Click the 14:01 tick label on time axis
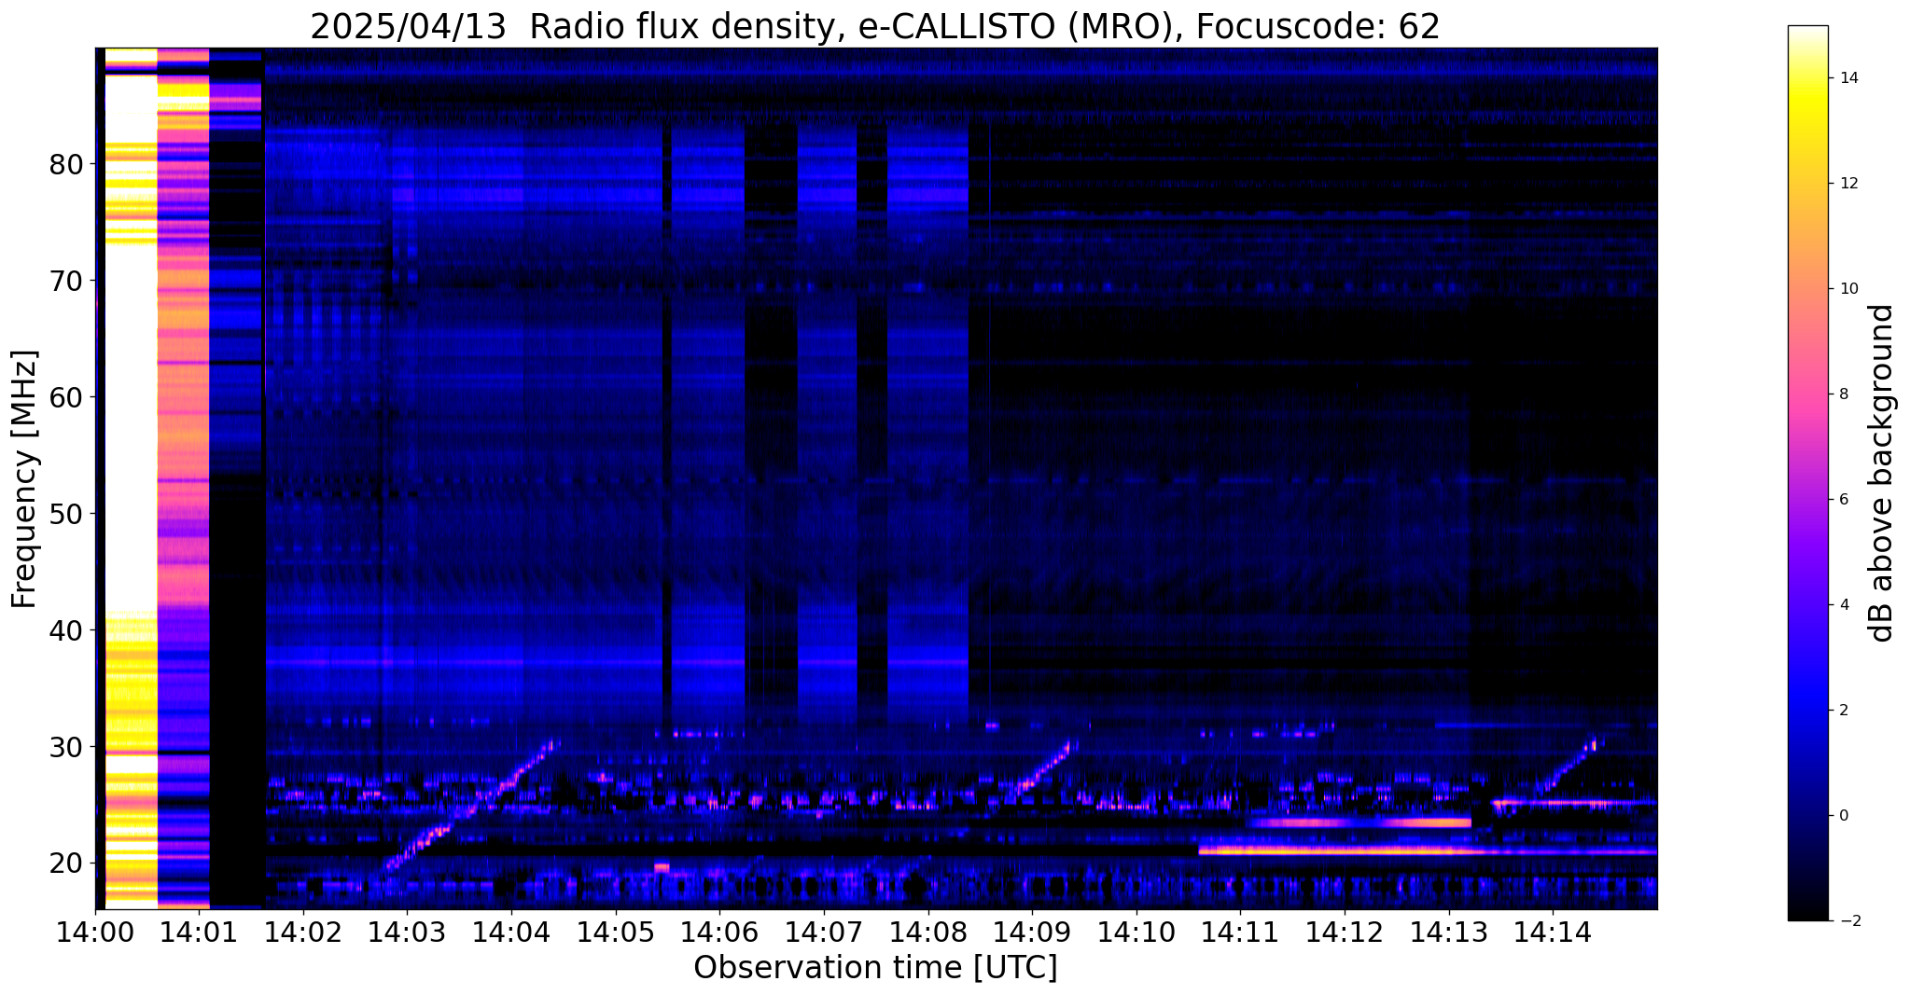Image resolution: width=1910 pixels, height=995 pixels. click(199, 932)
